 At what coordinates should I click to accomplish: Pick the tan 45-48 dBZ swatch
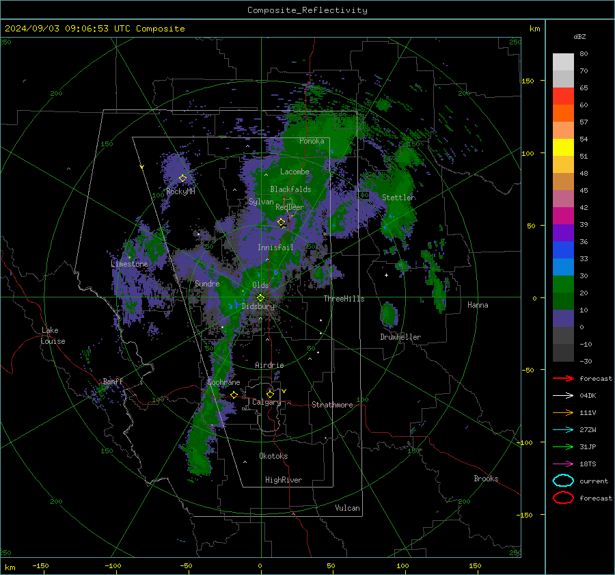point(563,182)
